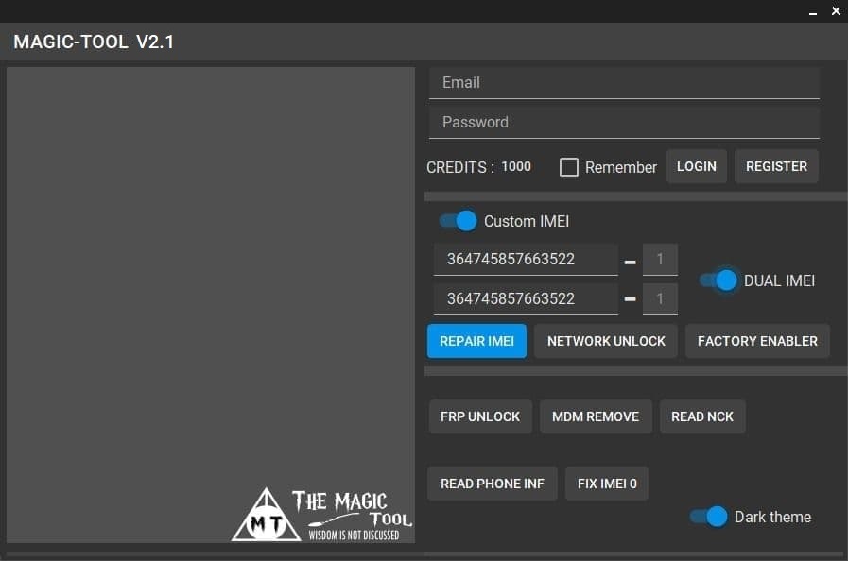Viewport: 848px width, 561px height.
Task: Select the second IMEI number field
Action: pos(526,298)
